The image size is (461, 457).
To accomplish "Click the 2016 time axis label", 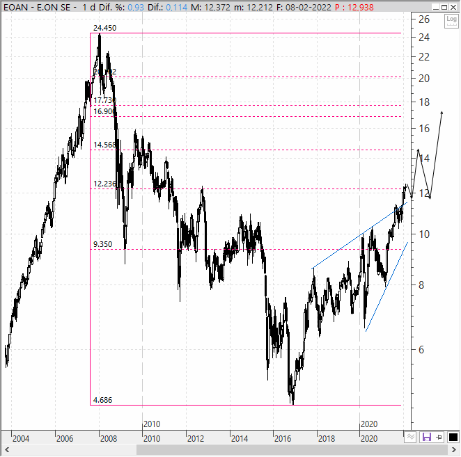I will point(283,439).
